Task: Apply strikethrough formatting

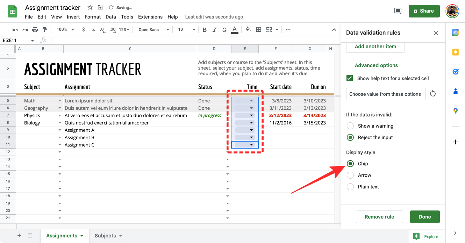Action: point(224,30)
